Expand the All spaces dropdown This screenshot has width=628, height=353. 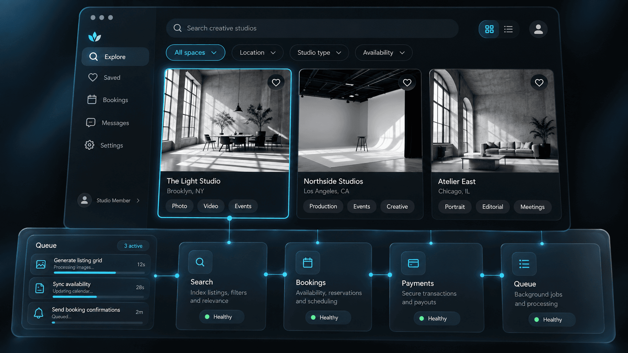pos(195,53)
